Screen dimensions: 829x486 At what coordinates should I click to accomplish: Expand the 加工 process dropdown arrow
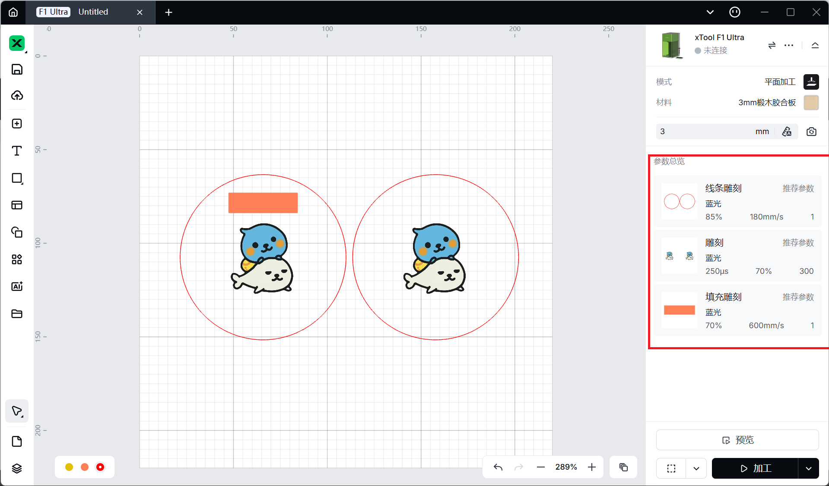(808, 468)
